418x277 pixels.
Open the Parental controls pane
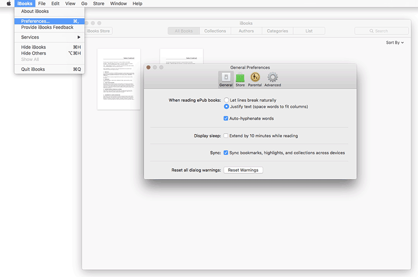click(255, 79)
